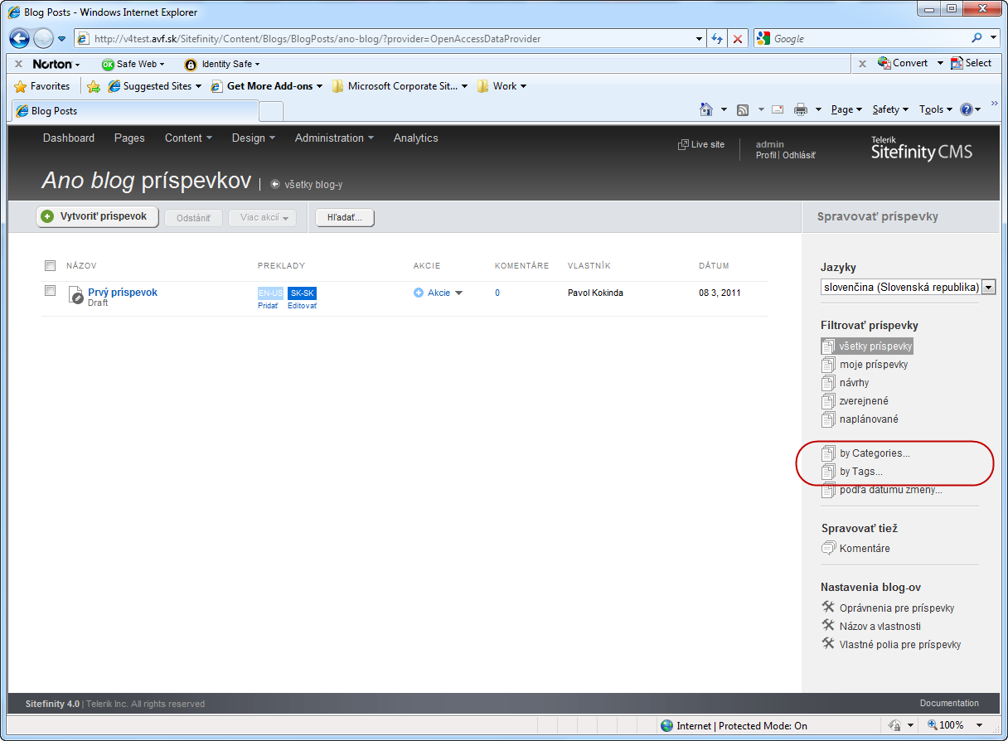Open the Home icon in command bar

[706, 109]
